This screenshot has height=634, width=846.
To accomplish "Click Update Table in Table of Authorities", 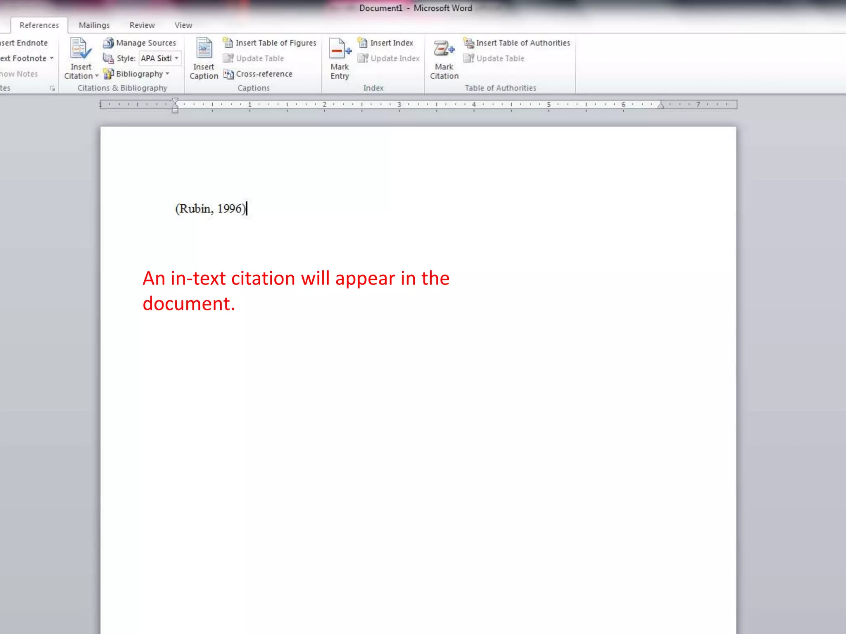I will coord(494,58).
